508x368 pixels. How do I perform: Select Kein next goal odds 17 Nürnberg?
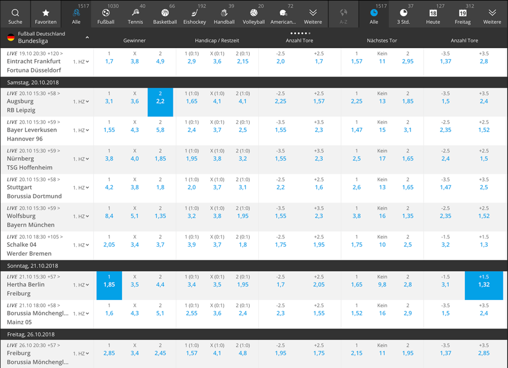[x=382, y=159]
